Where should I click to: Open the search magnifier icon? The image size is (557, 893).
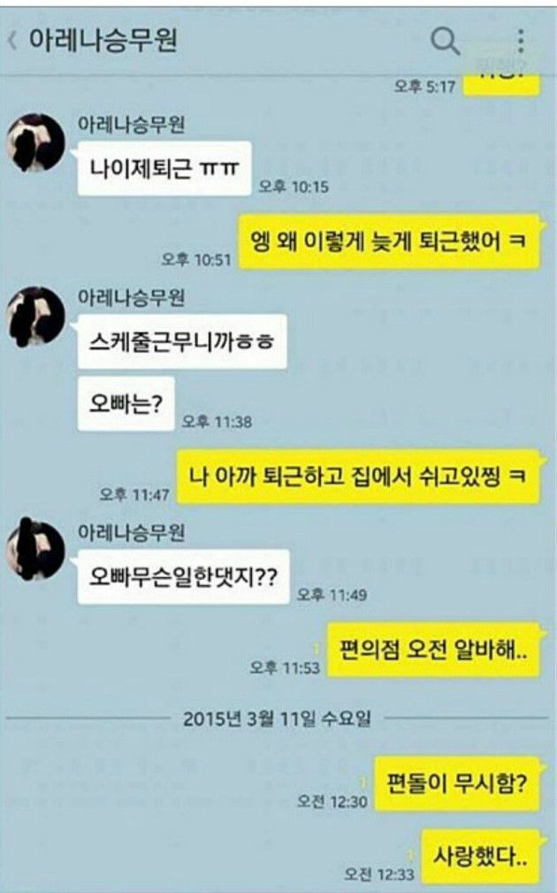pyautogui.click(x=445, y=41)
